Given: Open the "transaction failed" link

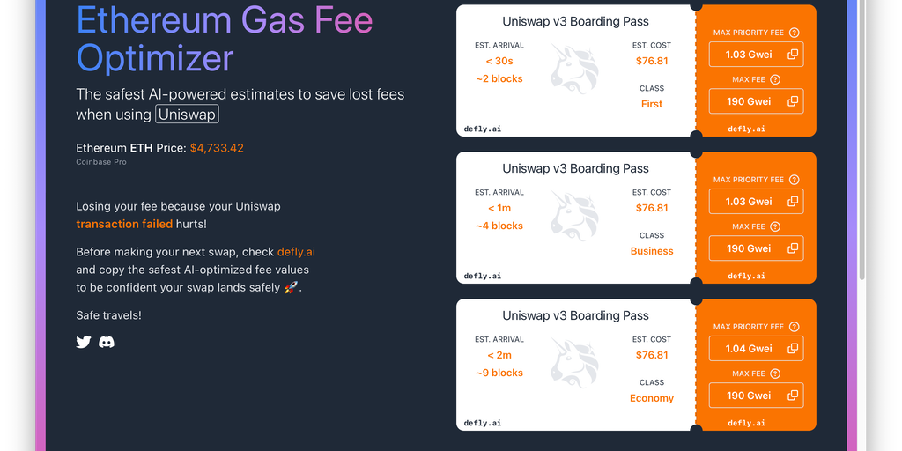Looking at the screenshot, I should pyautogui.click(x=124, y=224).
